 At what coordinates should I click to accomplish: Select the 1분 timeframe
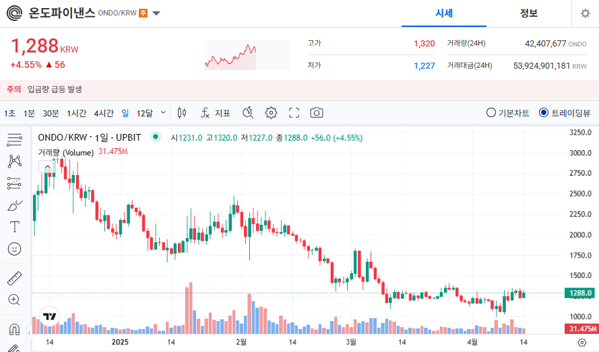click(x=29, y=113)
